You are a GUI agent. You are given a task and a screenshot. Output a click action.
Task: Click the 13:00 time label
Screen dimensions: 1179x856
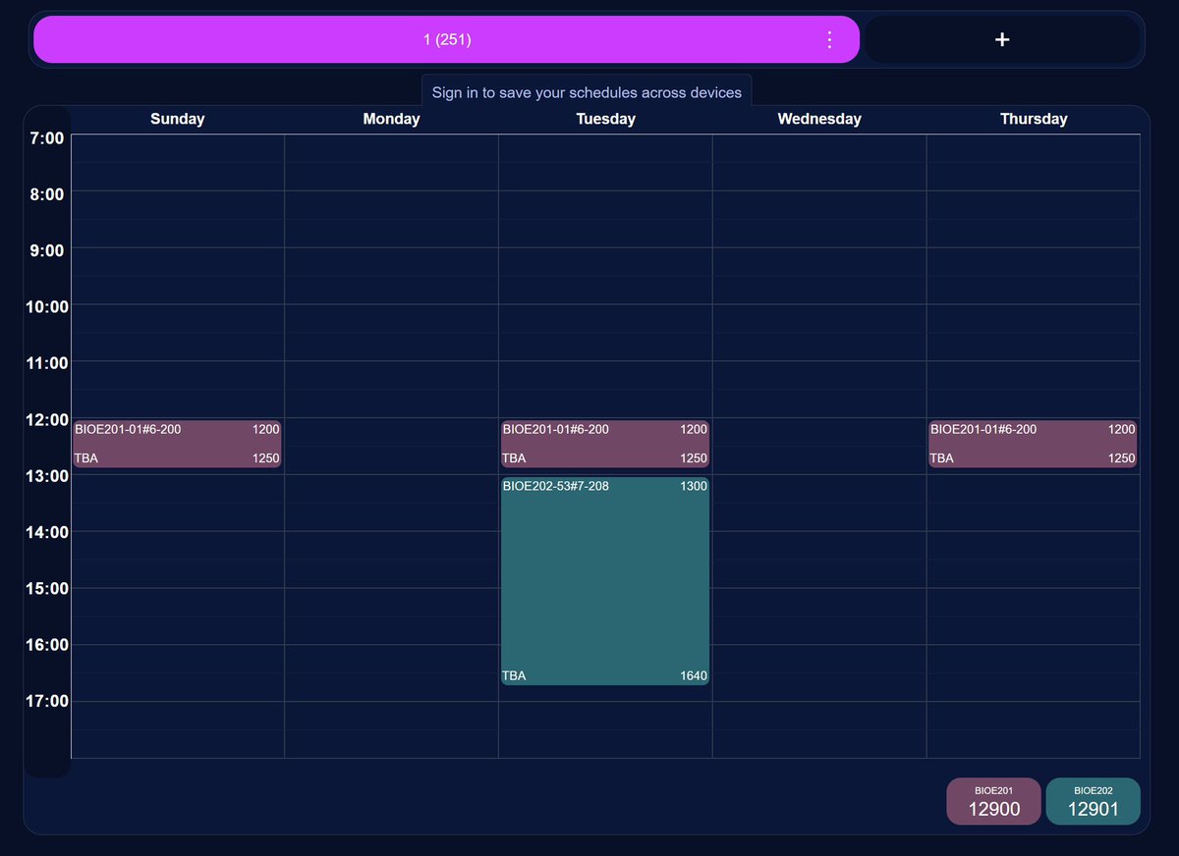(45, 476)
